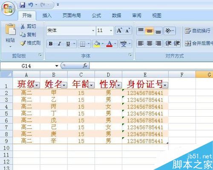
Task: Select the cell with name 辛
Action: [54, 141]
